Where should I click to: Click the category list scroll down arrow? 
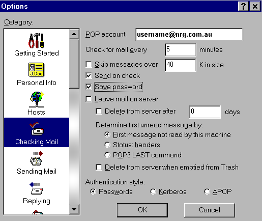point(74,209)
